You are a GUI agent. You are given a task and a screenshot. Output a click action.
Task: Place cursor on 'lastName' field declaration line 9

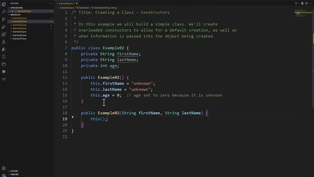127,60
